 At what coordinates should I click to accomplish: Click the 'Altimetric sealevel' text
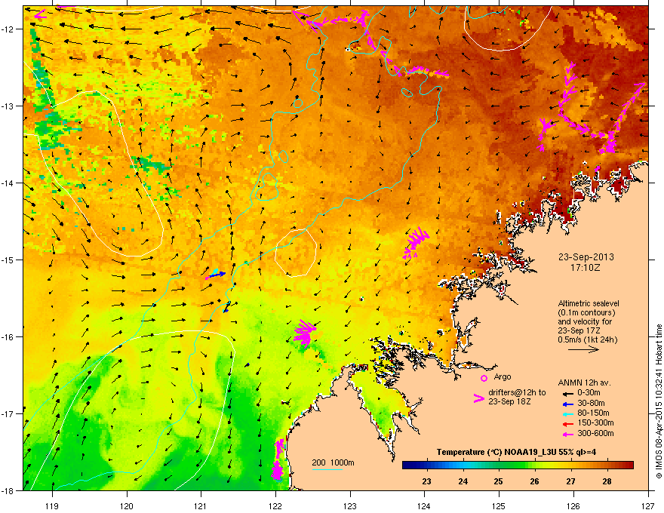pos(589,303)
